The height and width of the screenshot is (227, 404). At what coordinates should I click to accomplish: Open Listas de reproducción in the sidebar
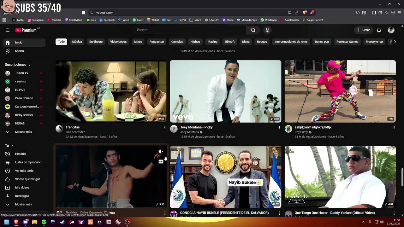point(24,162)
